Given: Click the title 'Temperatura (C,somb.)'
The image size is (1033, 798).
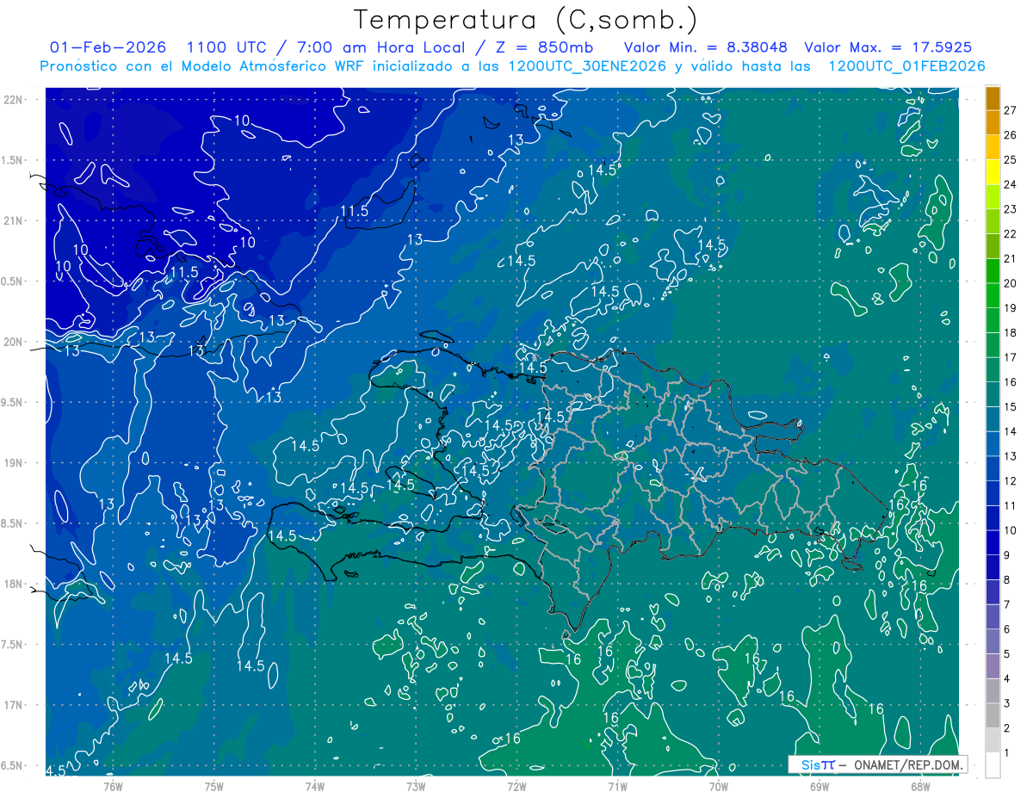Looking at the screenshot, I should coord(526,20).
